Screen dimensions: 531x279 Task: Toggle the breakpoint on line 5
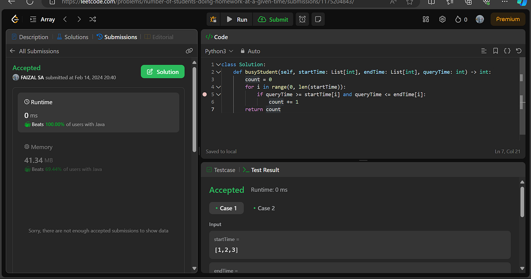204,94
